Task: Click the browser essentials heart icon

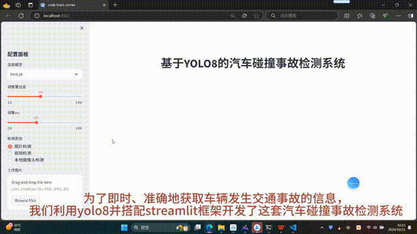Action: (385, 16)
